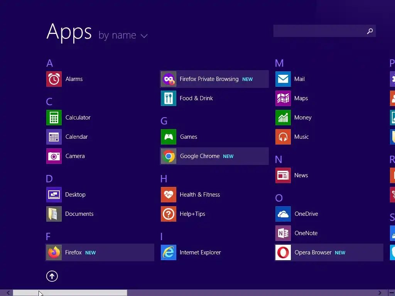
Task: Click the scrollbar left arrow
Action: pos(8,293)
